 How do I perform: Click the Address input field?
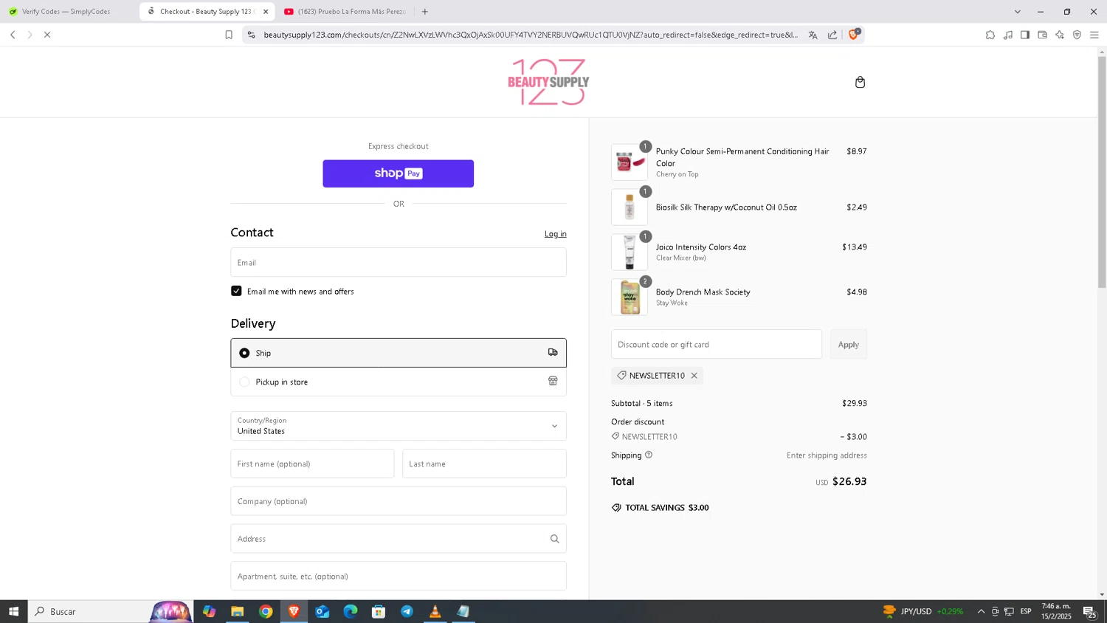point(399,539)
